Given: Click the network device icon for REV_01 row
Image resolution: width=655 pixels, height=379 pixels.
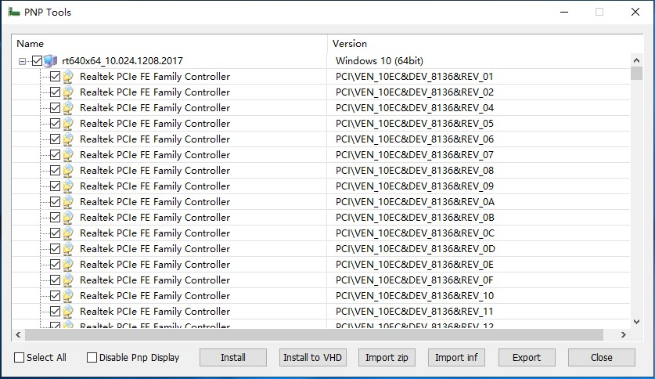Looking at the screenshot, I should click(x=69, y=77).
